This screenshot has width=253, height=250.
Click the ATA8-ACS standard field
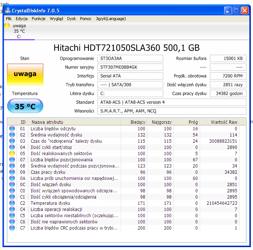click(172, 102)
